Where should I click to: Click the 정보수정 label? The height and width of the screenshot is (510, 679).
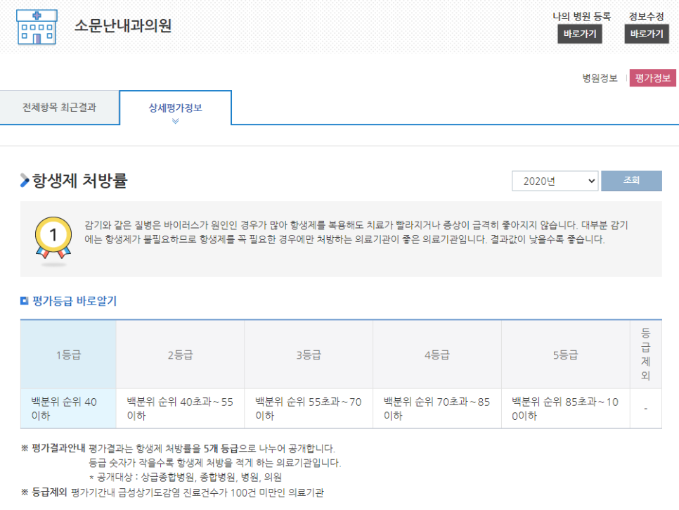[647, 16]
